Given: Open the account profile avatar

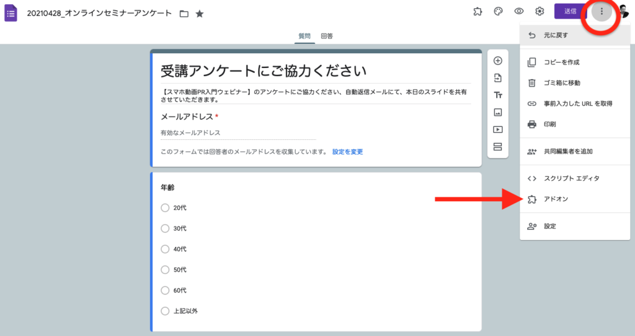Looking at the screenshot, I should click(x=624, y=11).
